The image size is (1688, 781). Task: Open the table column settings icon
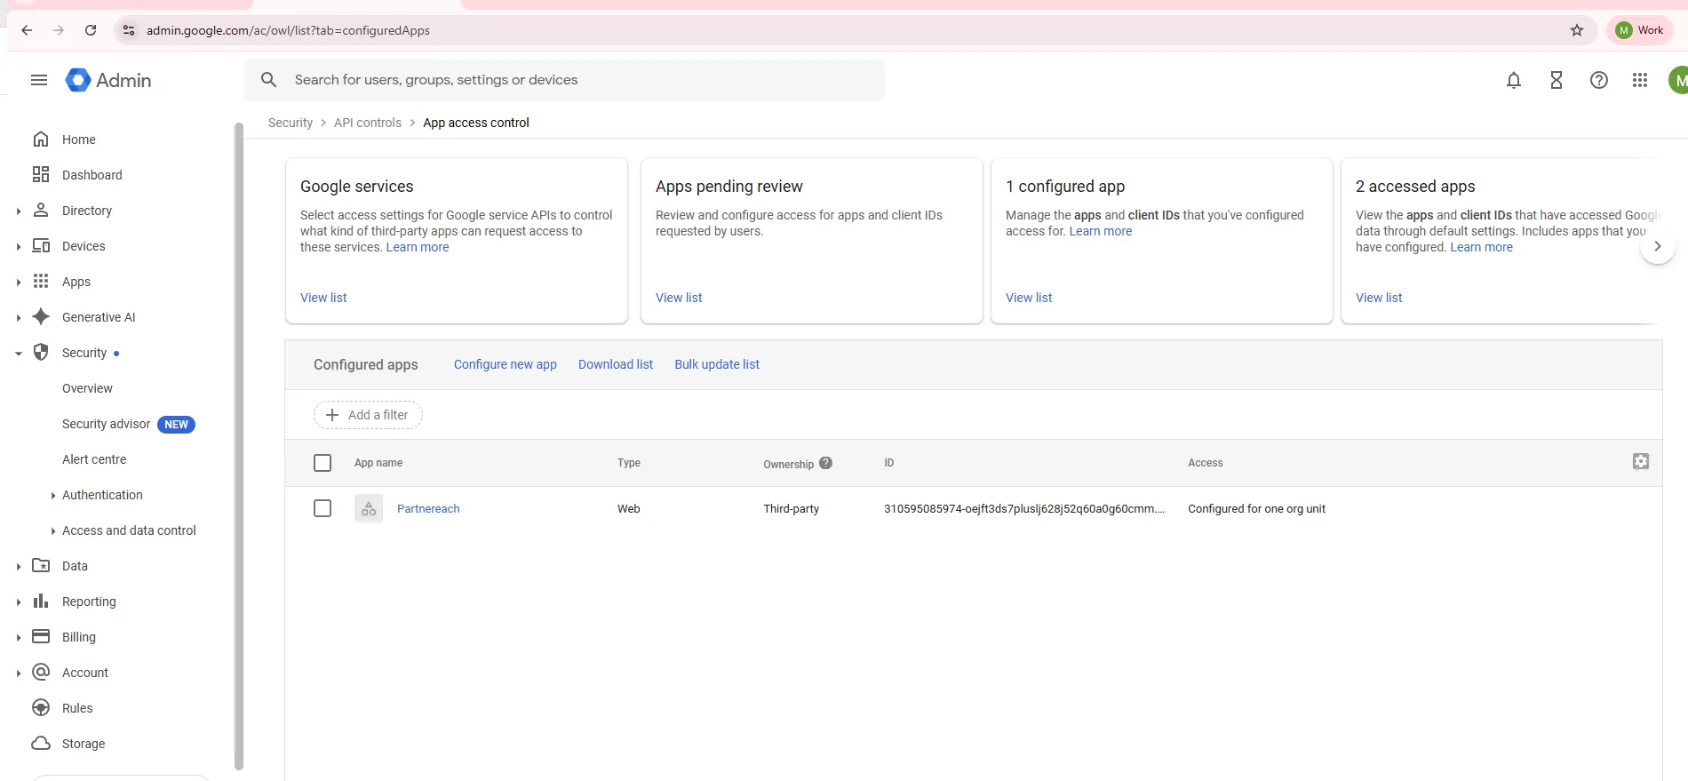(x=1641, y=461)
